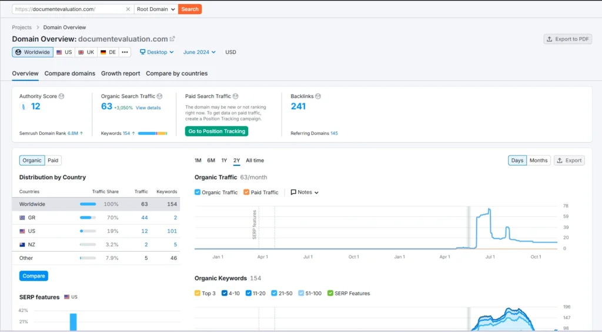Screen dimensions: 602x332
Task: Select the 1M time range
Action: pos(198,161)
